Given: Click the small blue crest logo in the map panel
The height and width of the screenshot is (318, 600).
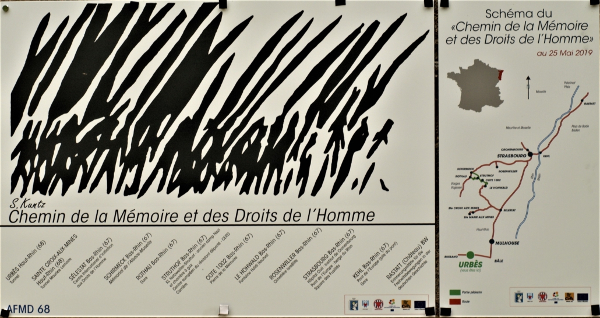Looking at the screenshot, I should click(530, 296).
